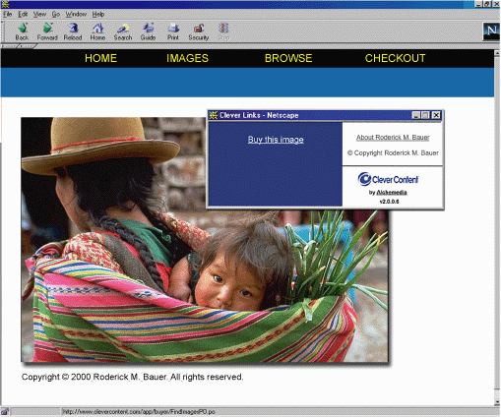Open the Go menu
501x417 pixels.
(56, 14)
